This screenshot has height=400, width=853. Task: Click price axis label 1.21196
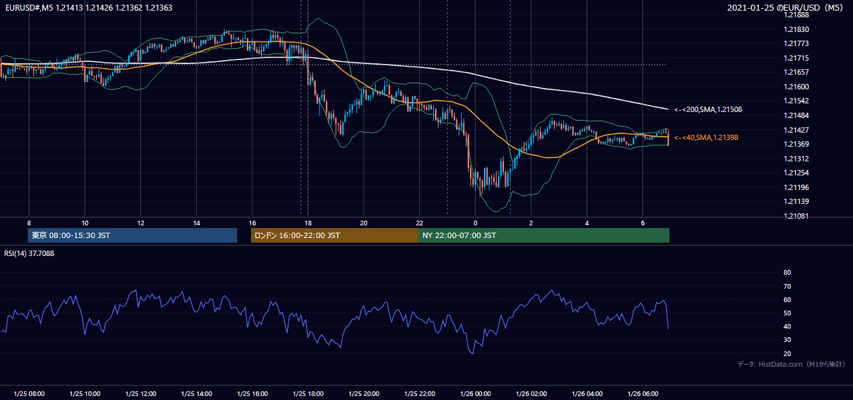[796, 187]
